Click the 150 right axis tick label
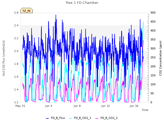 153,75
